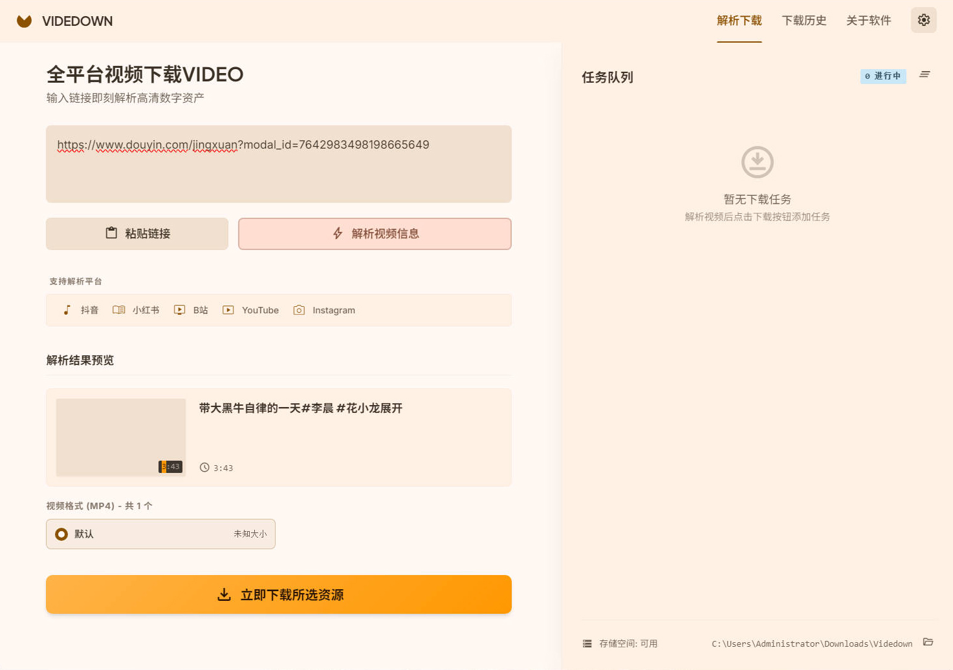The height and width of the screenshot is (670, 953).
Task: Click the video title 带大黑牛自律的一天
Action: [301, 408]
